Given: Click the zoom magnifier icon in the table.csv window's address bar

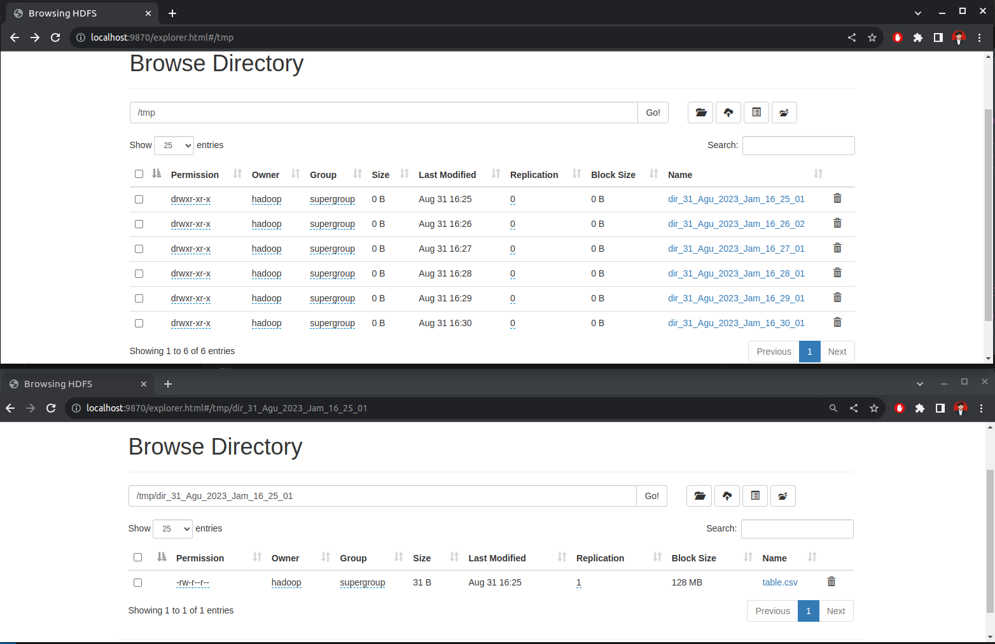Looking at the screenshot, I should [x=833, y=408].
